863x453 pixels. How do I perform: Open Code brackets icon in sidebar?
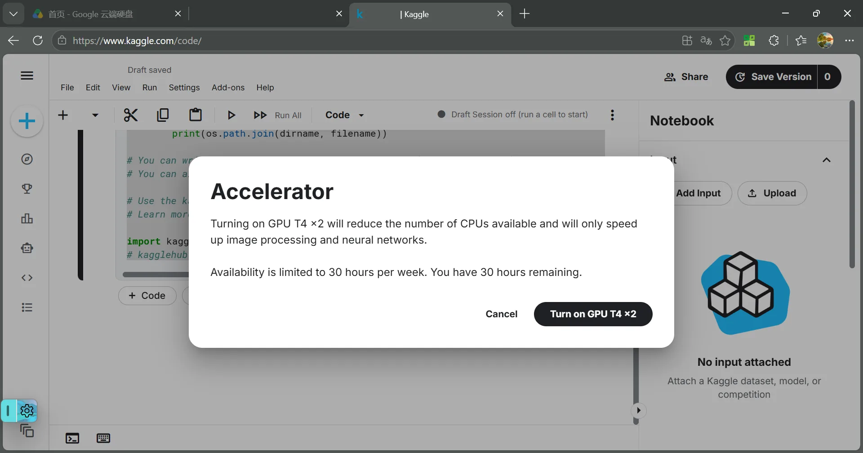[27, 278]
